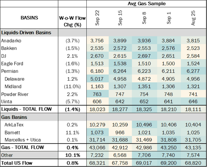Click Uinta Sep 8 value 652

144,101
